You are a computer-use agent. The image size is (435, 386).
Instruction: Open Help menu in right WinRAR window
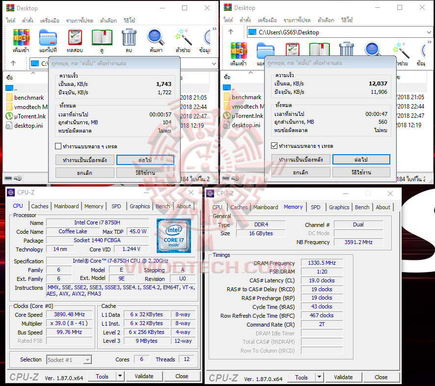347,20
